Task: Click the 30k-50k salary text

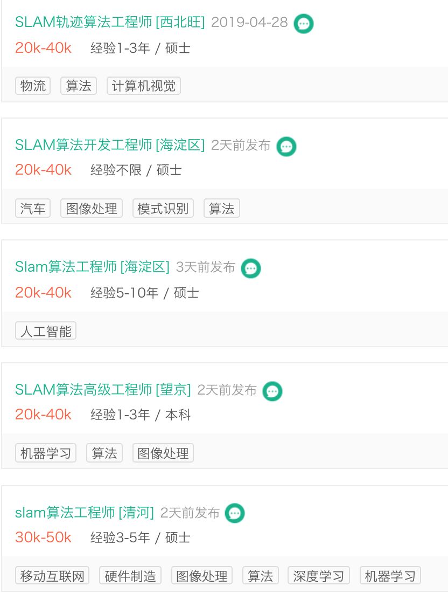Action: pyautogui.click(x=43, y=537)
